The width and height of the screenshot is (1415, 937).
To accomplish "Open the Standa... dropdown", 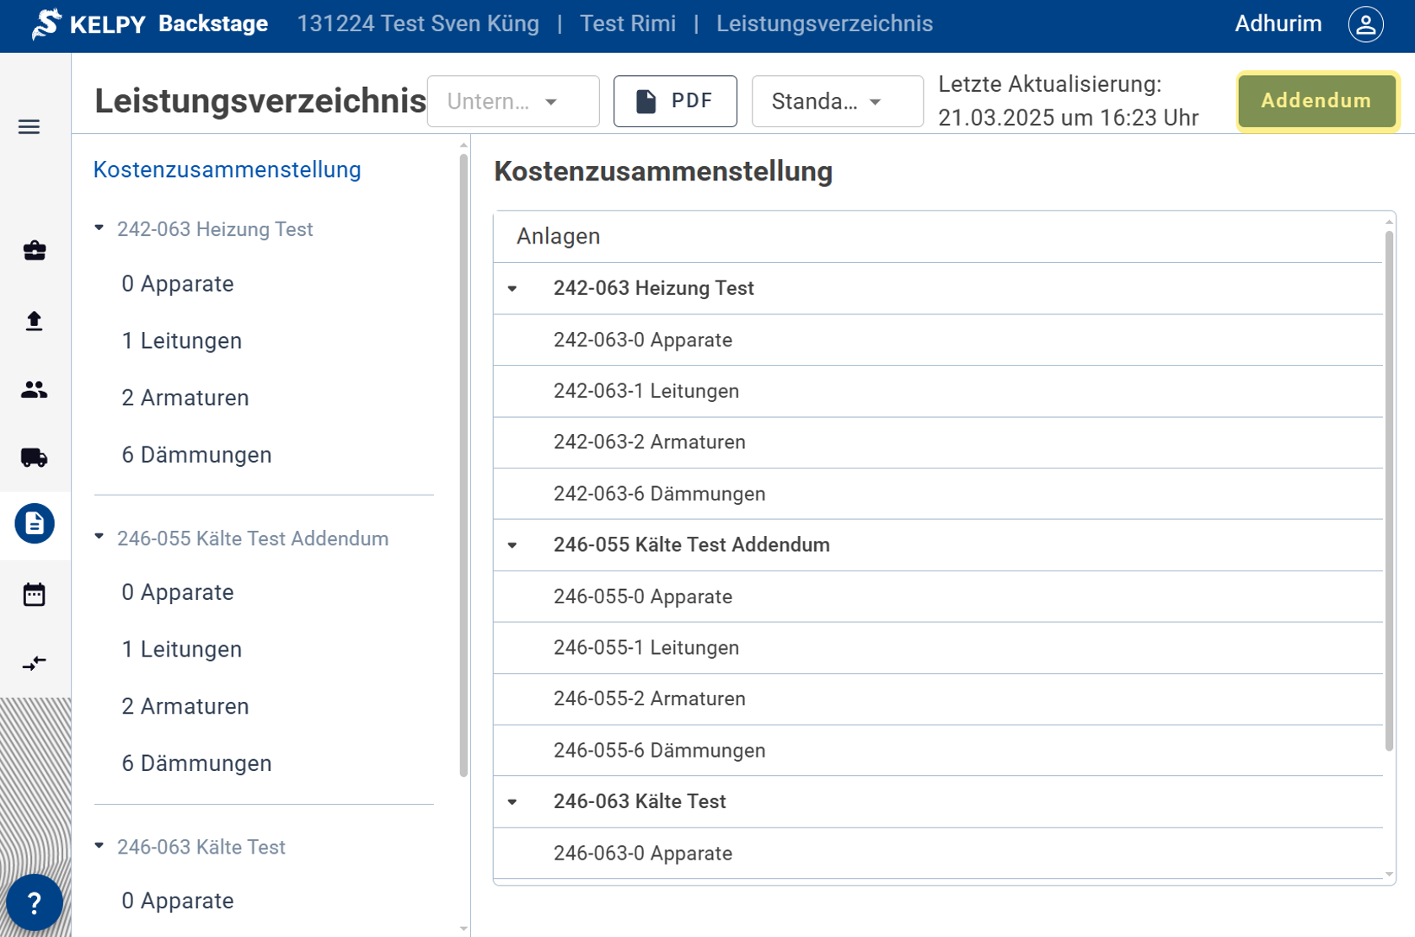I will pyautogui.click(x=837, y=101).
